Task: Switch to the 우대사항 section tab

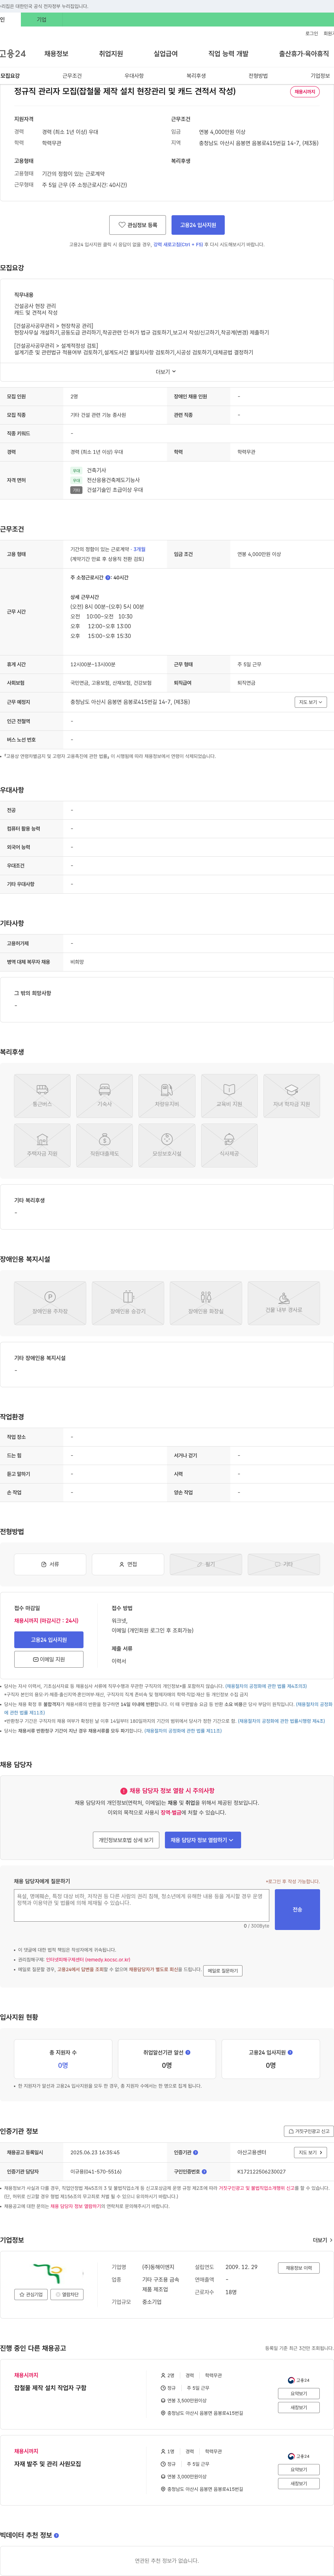Action: point(134,76)
